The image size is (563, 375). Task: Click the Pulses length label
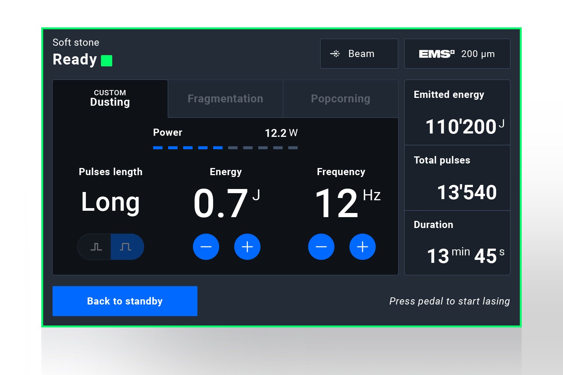point(111,172)
